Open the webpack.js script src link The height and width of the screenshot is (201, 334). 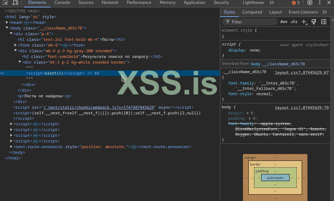98,107
